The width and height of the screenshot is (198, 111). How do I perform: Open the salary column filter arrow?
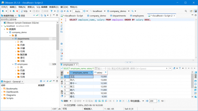106,72
